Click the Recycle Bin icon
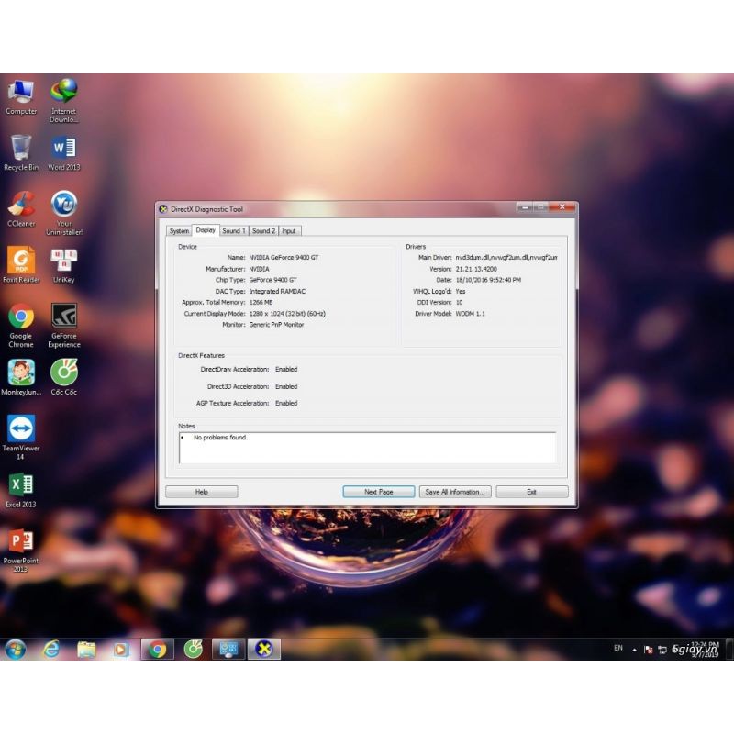 click(x=21, y=150)
